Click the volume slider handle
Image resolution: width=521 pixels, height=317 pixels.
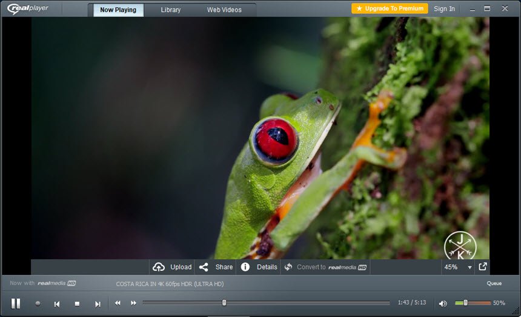click(x=465, y=302)
